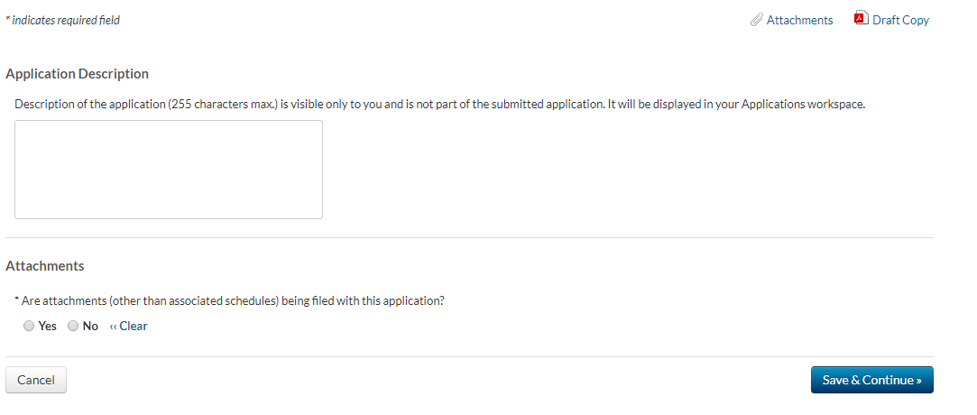Viewport: 977px width, 415px height.
Task: Click the Clear link next to No
Action: (133, 327)
